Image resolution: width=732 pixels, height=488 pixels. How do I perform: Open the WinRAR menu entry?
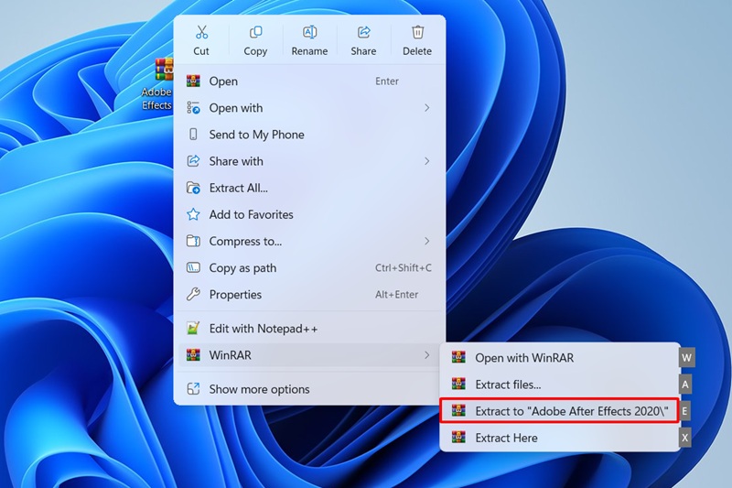tap(310, 355)
